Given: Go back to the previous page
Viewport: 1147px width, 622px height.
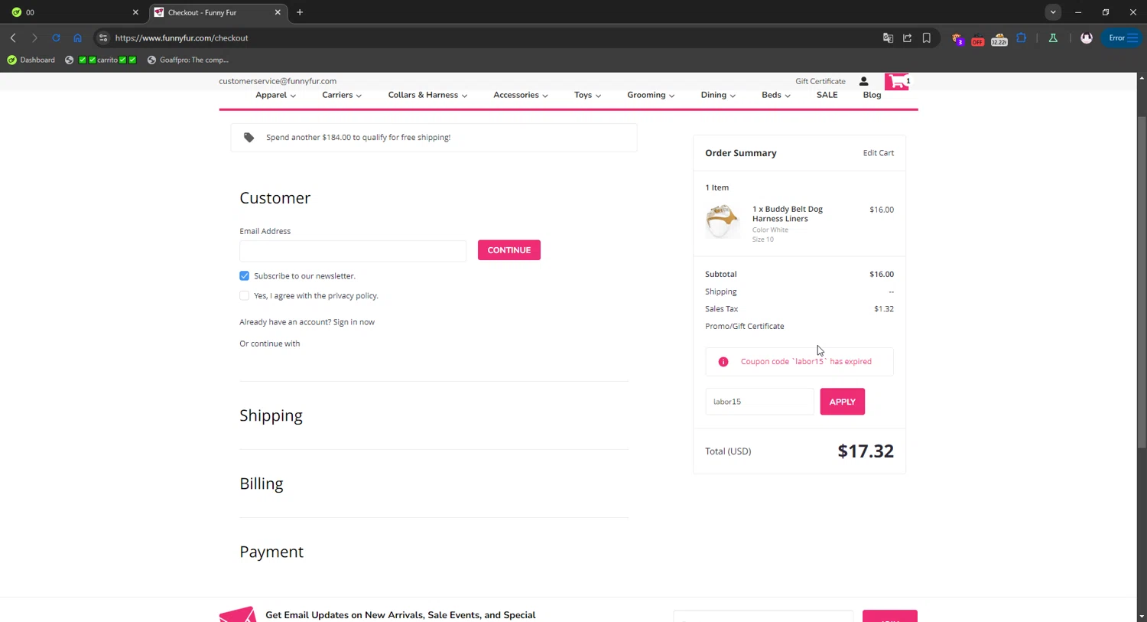Looking at the screenshot, I should coord(13,37).
